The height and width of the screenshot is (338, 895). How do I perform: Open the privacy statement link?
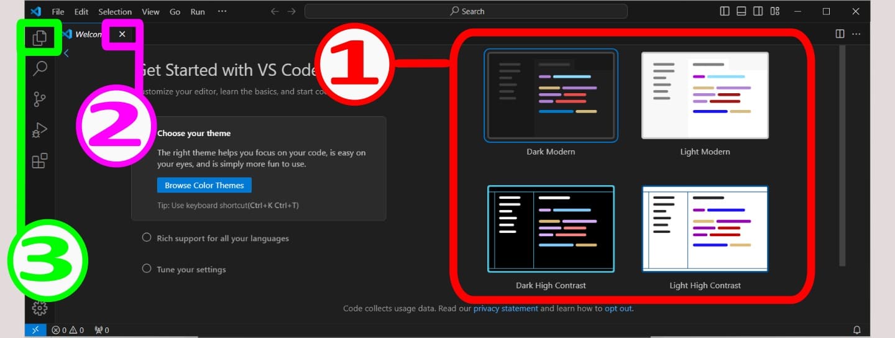pos(506,308)
